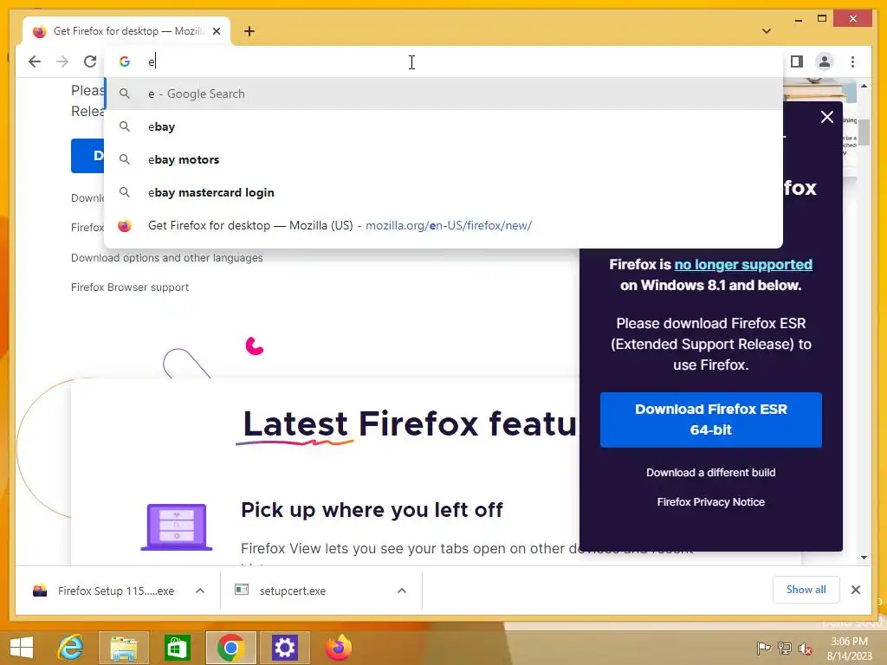This screenshot has width=887, height=665.
Task: Open 'Download a different build' link
Action: click(x=711, y=473)
